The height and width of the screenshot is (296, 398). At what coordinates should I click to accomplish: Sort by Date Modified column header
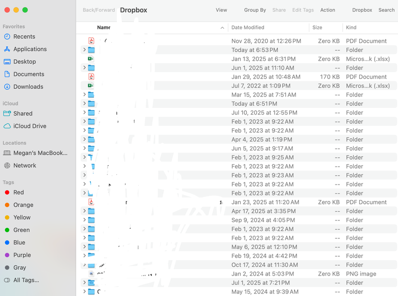point(248,27)
